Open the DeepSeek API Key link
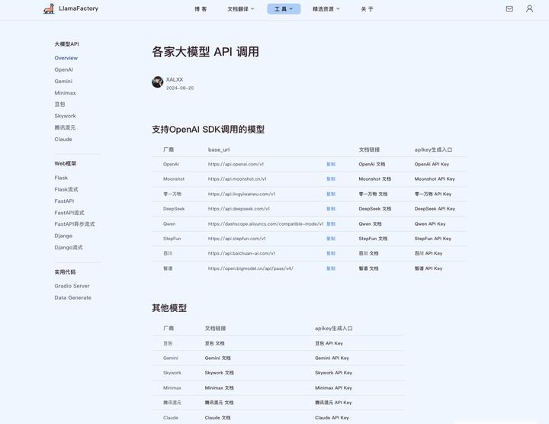This screenshot has height=424, width=549. (435, 209)
